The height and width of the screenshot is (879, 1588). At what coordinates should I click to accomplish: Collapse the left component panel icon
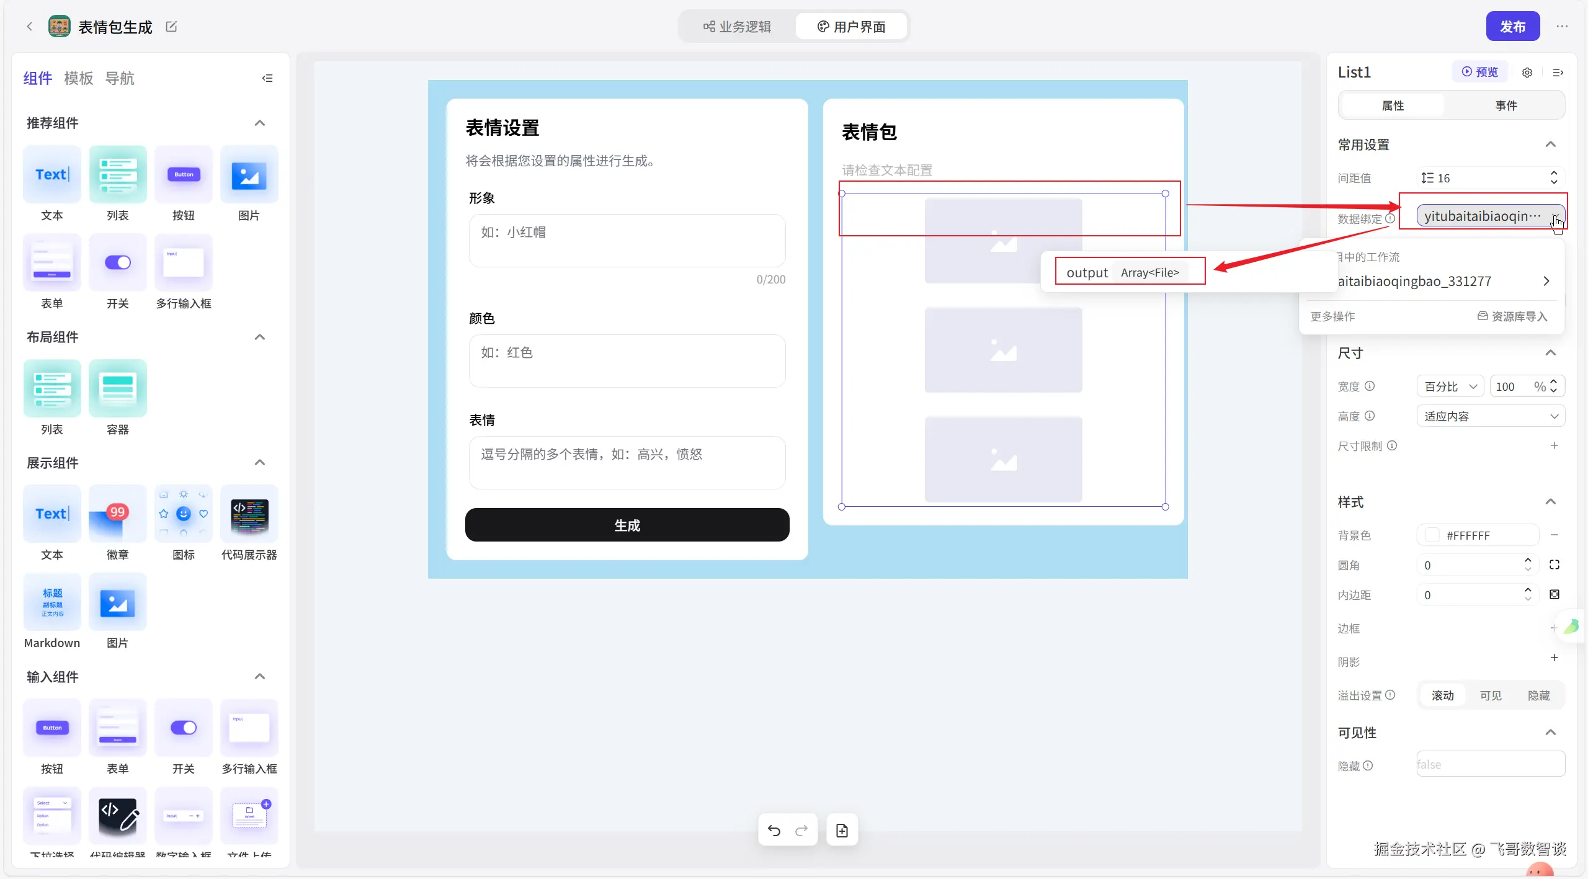point(267,78)
